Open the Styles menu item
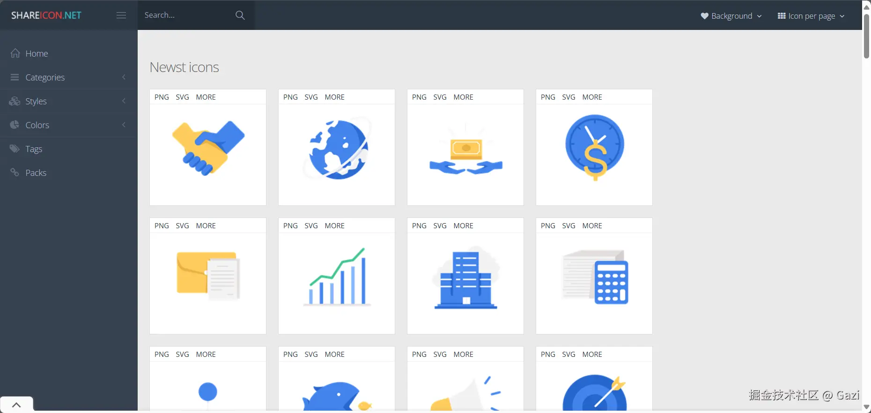This screenshot has height=413, width=871. [x=69, y=101]
